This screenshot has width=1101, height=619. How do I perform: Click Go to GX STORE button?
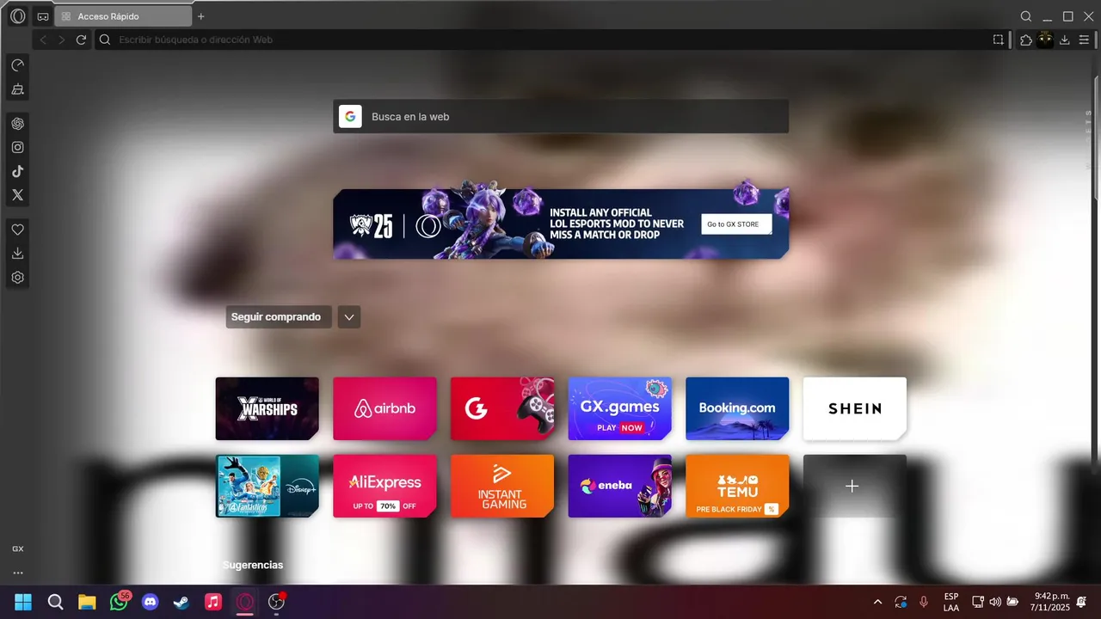click(x=736, y=224)
